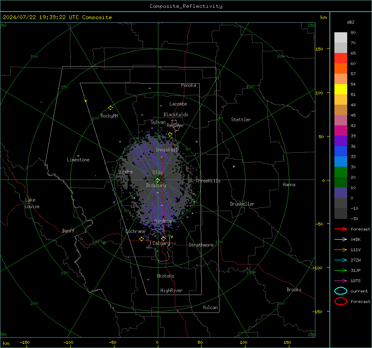Click the orange 111V arrow in legend
The width and height of the screenshot is (372, 348).
click(341, 250)
